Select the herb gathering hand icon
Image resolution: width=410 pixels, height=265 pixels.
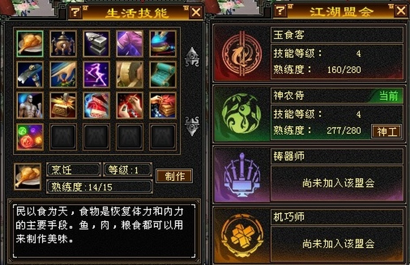(63, 75)
